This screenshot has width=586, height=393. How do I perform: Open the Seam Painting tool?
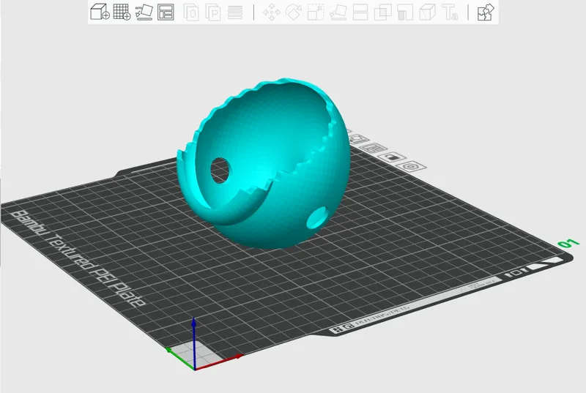405,12
